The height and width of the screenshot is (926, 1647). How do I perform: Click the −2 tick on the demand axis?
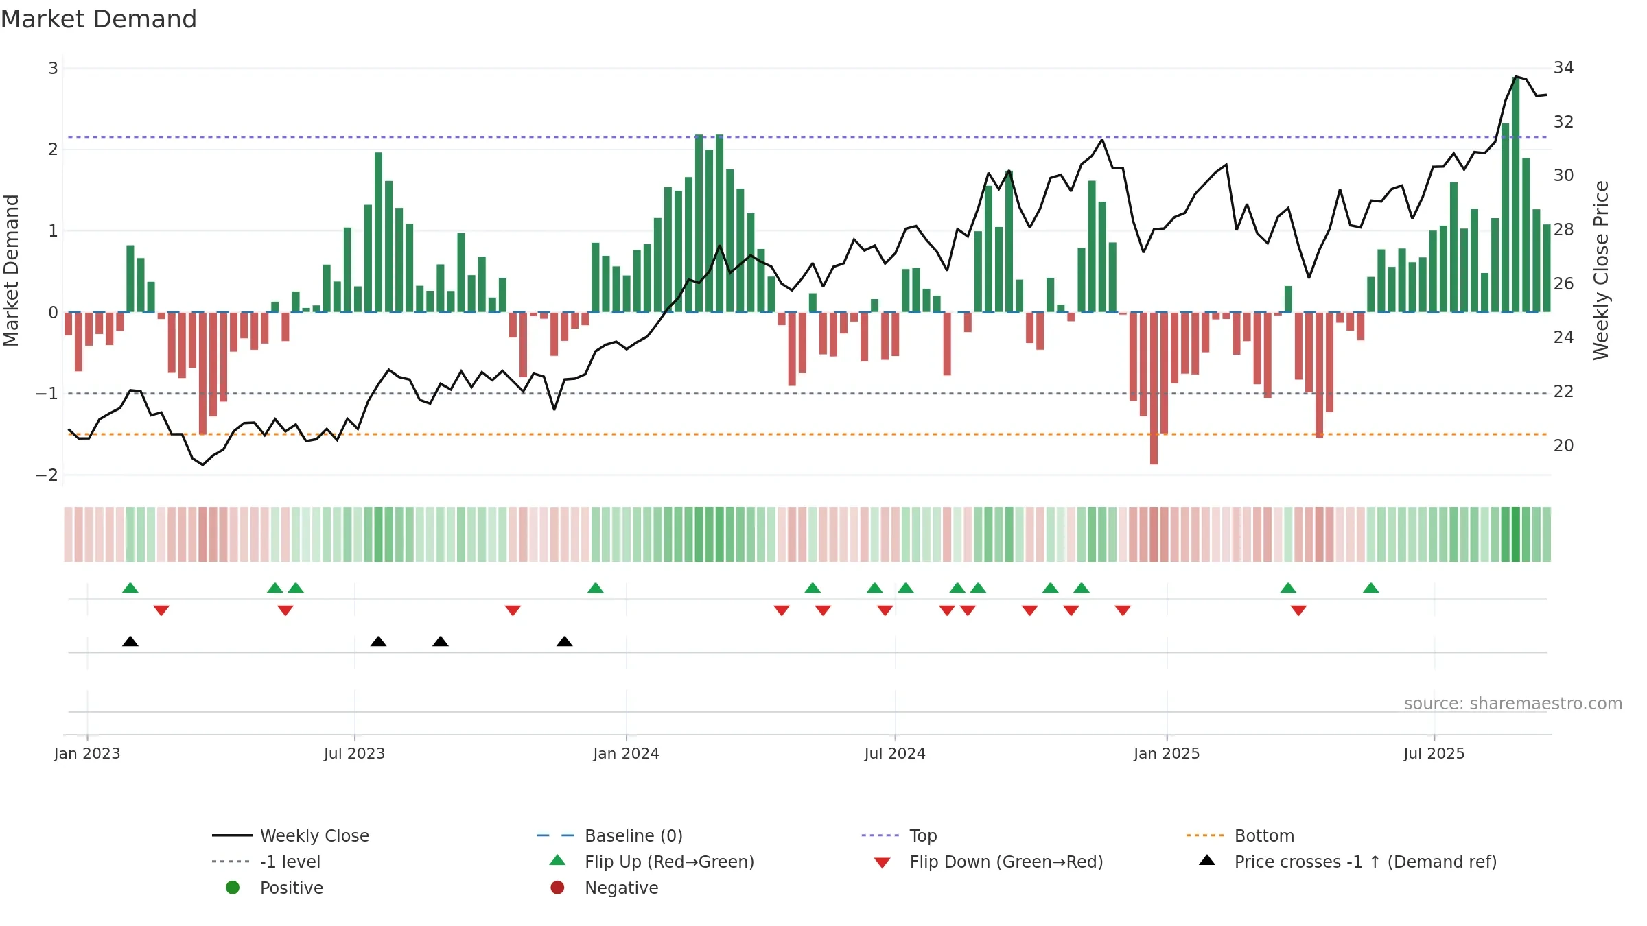47,475
